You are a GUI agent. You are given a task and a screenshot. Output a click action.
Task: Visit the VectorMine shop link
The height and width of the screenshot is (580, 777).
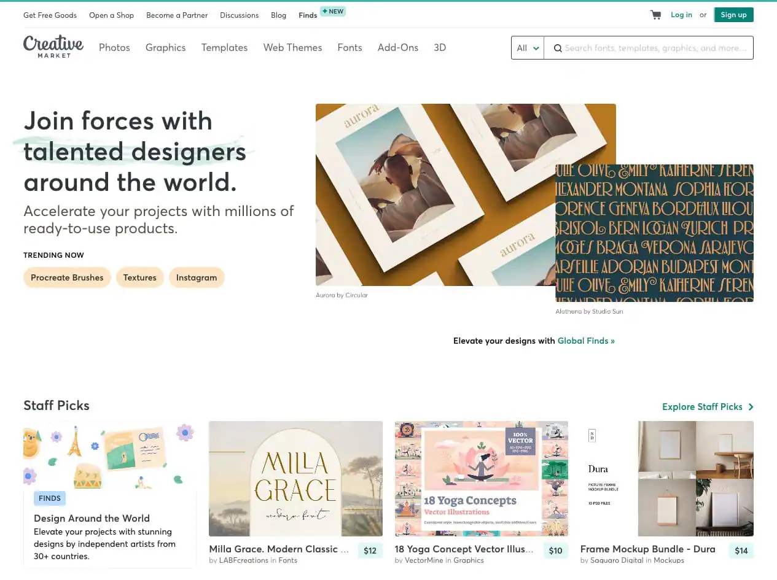coord(424,560)
